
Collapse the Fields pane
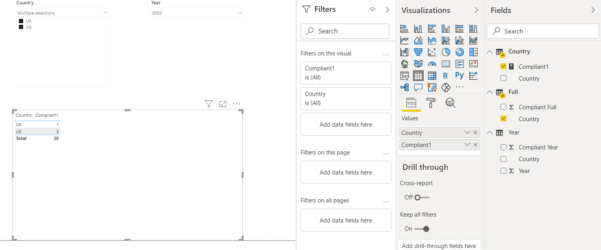coord(593,10)
